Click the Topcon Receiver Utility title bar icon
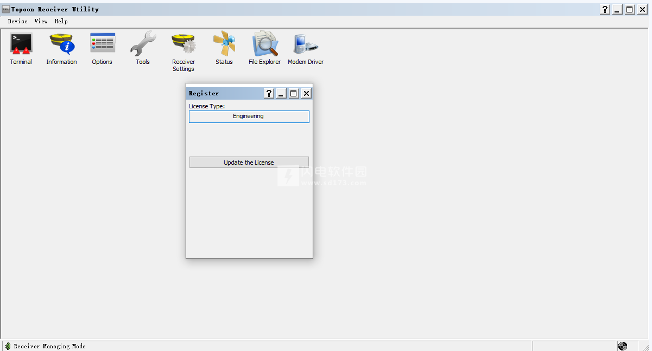652x351 pixels. point(6,9)
